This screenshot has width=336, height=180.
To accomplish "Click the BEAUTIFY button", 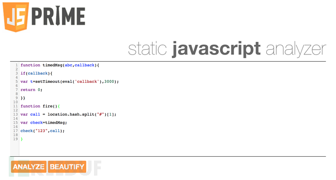I will point(67,167).
